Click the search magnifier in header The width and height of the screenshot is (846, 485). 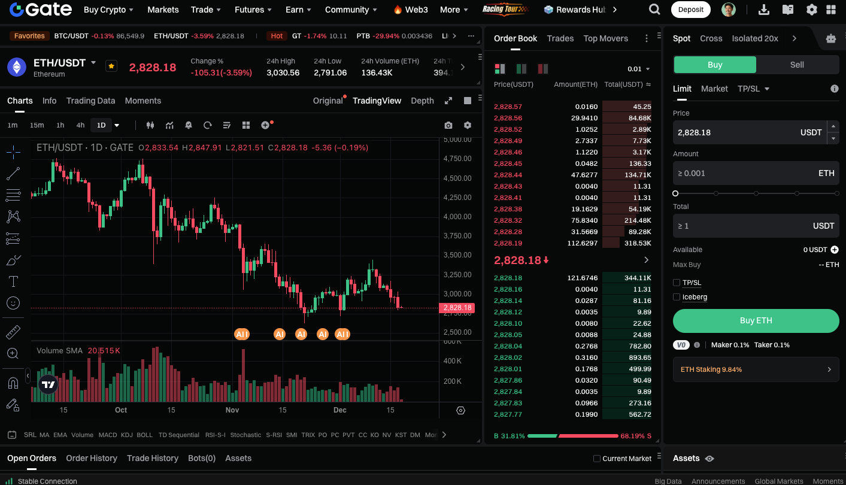(655, 10)
